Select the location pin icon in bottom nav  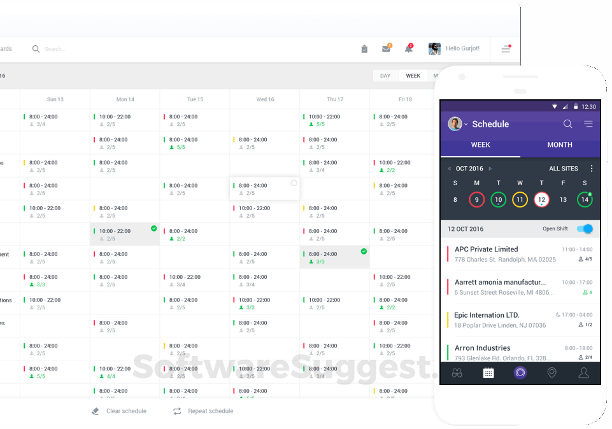[552, 372]
